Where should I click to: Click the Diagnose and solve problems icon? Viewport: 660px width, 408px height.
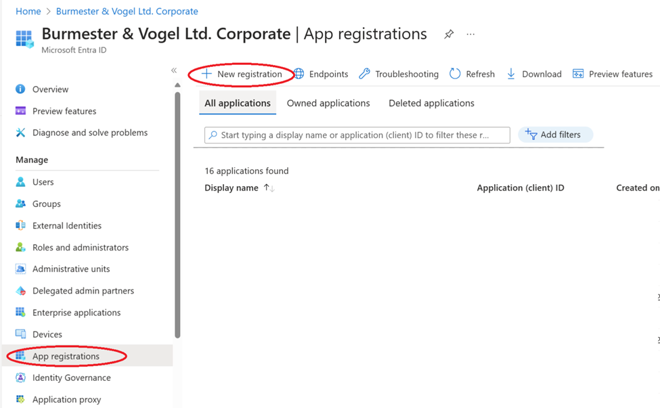coord(20,133)
